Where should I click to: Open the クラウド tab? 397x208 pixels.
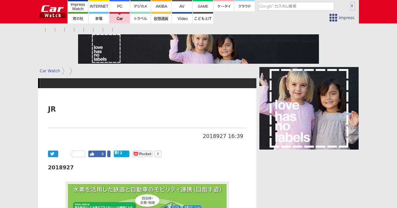click(x=245, y=6)
